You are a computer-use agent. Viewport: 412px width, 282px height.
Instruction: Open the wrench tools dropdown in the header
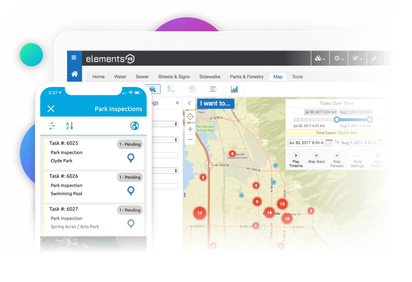click(376, 58)
